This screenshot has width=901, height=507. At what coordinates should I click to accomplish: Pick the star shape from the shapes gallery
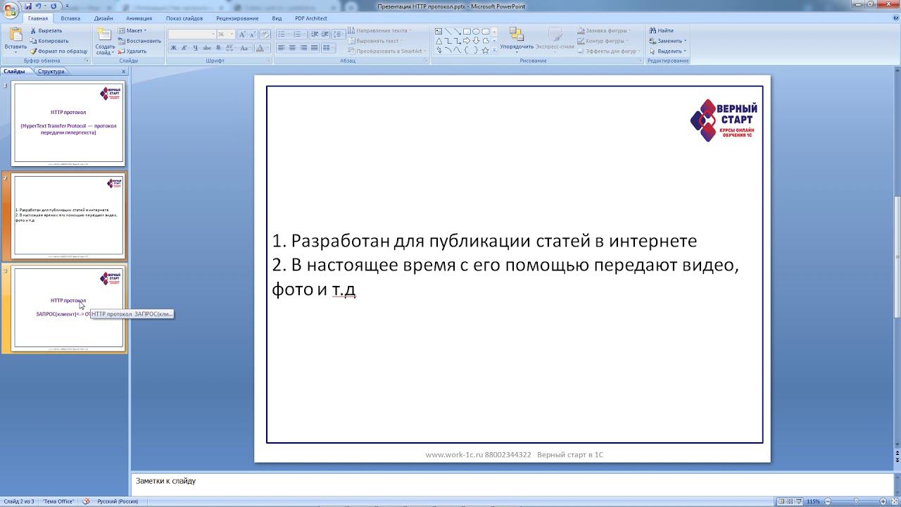(485, 50)
